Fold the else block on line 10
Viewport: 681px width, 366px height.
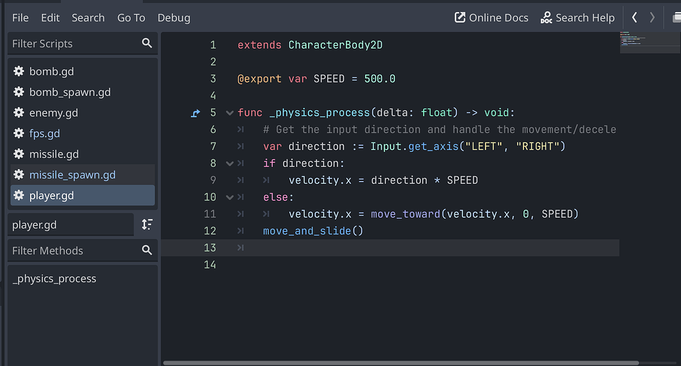[229, 197]
